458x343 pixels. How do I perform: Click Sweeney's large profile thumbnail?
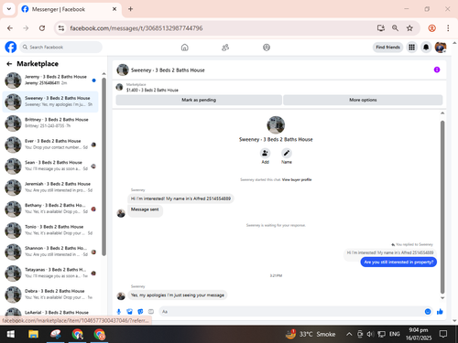click(x=276, y=125)
